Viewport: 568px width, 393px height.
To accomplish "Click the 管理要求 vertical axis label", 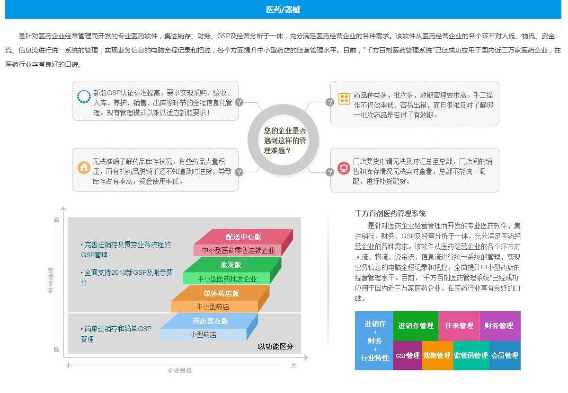I will pyautogui.click(x=51, y=280).
